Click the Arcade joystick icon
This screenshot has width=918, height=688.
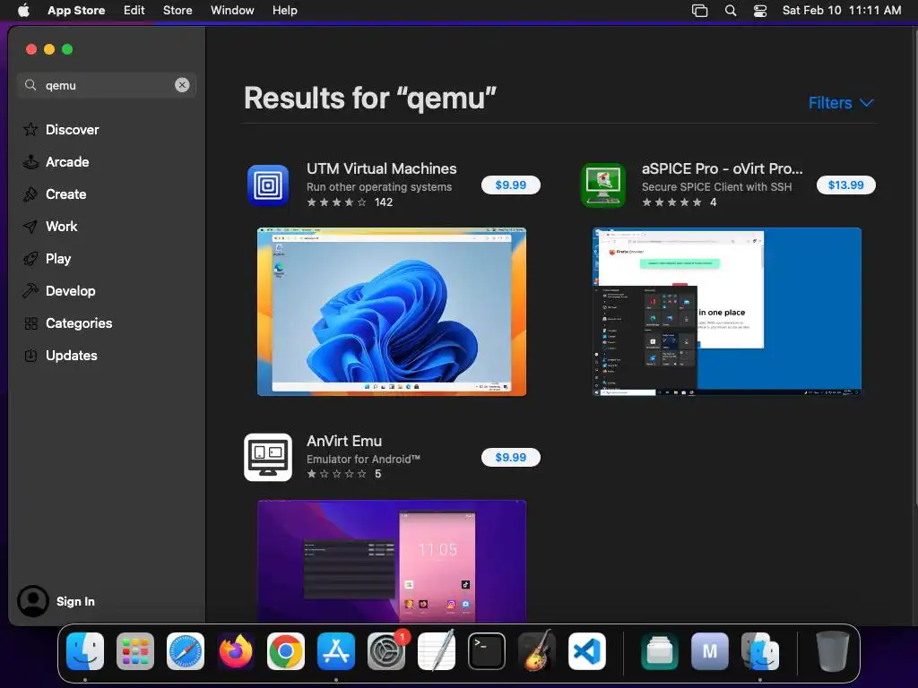coord(30,162)
